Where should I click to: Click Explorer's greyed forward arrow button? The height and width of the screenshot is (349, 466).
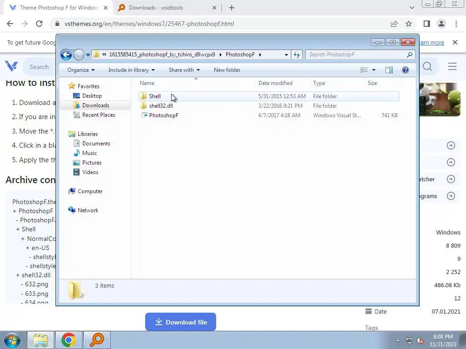coord(78,55)
